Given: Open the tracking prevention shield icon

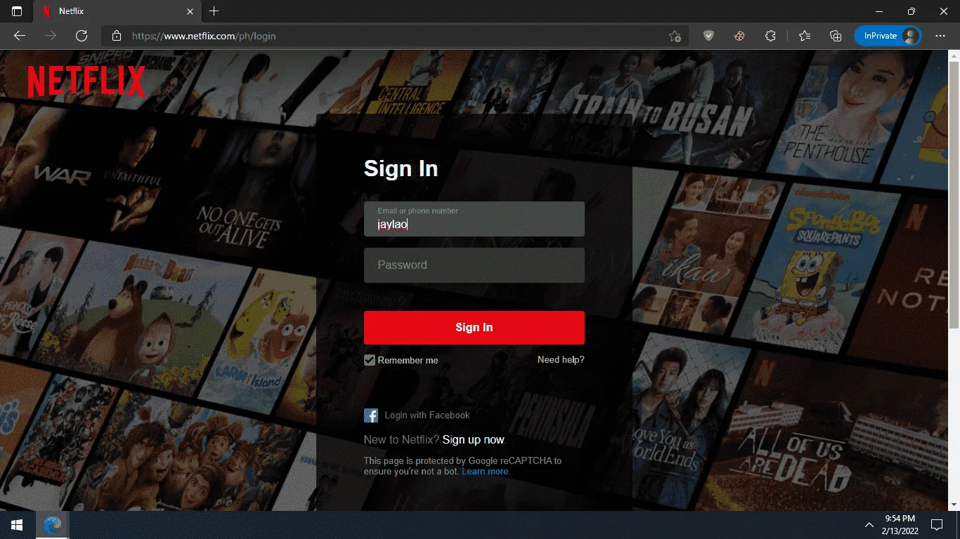Looking at the screenshot, I should (x=708, y=36).
